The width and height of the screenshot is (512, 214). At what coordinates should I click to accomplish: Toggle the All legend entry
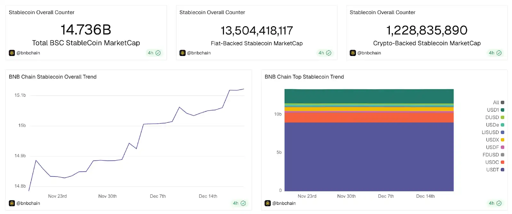pos(498,103)
